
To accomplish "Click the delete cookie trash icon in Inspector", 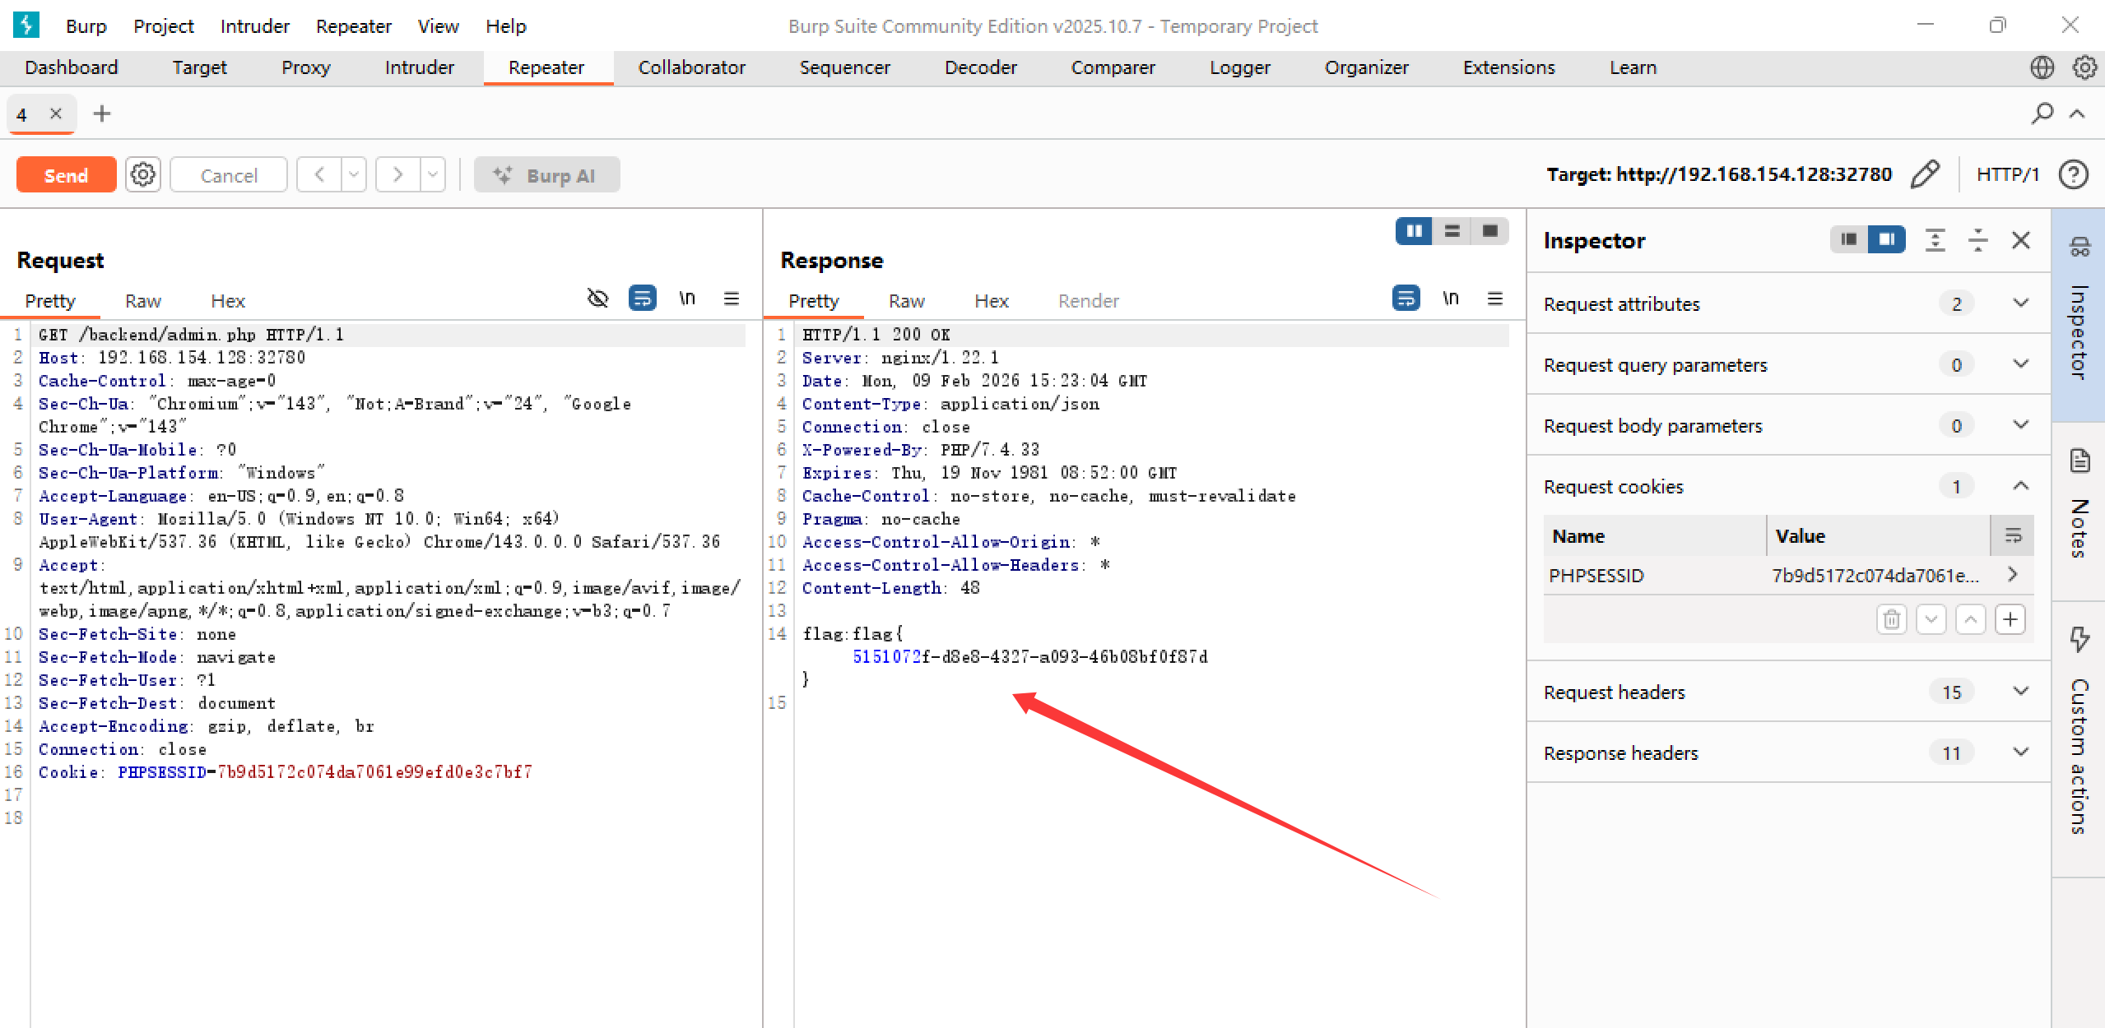I will [x=1891, y=619].
